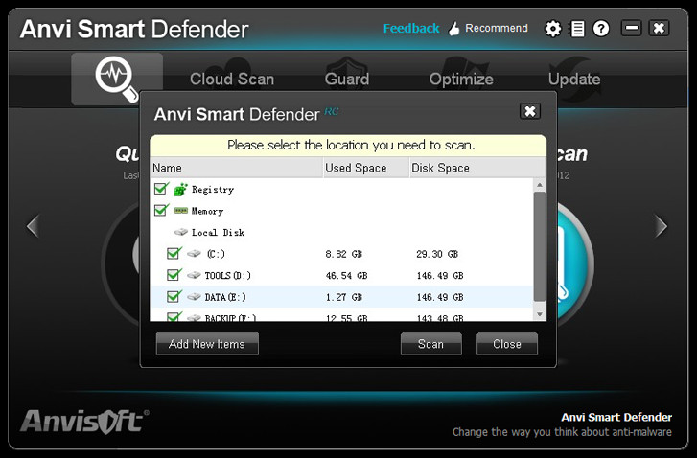Start scanning with the Scan button
This screenshot has width=697, height=458.
tap(430, 344)
